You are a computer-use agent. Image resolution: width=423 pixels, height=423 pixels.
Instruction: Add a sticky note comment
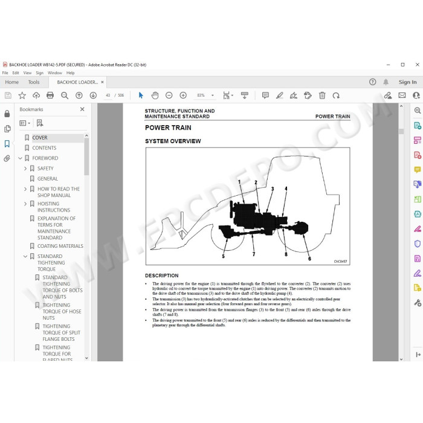(x=265, y=95)
